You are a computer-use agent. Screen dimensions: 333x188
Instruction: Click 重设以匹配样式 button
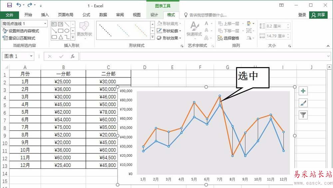[x=19, y=38]
